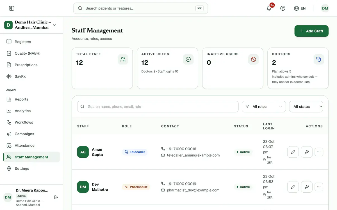Click the Role column header
The image size is (337, 210).
(x=127, y=126)
